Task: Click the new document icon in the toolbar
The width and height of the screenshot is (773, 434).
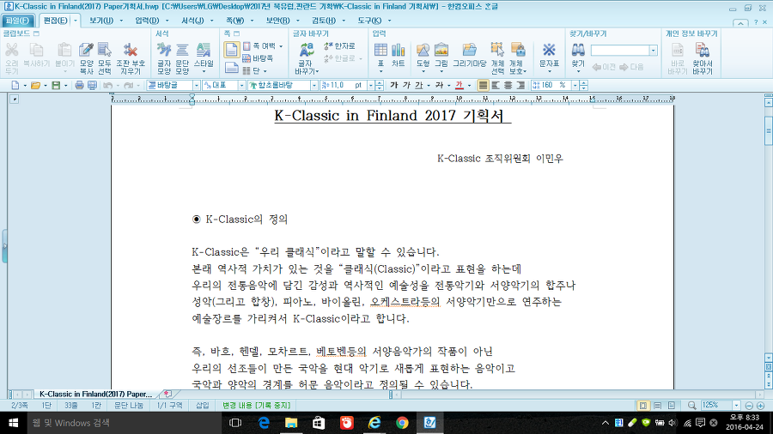Action: coord(15,85)
